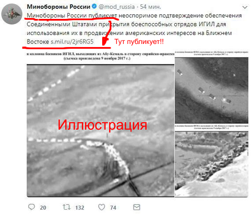
Task: Click the tweet body text paragraph
Action: tap(134, 29)
